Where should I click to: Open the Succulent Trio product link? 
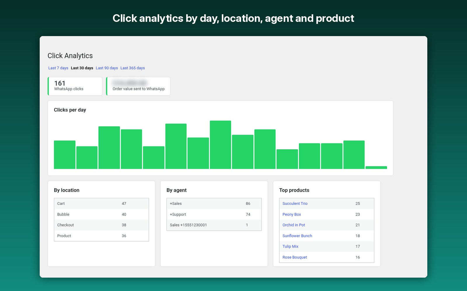(295, 204)
